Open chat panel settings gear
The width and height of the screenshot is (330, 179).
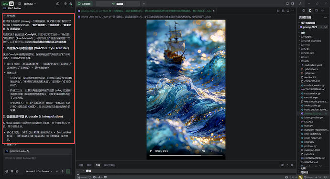(x=65, y=3)
